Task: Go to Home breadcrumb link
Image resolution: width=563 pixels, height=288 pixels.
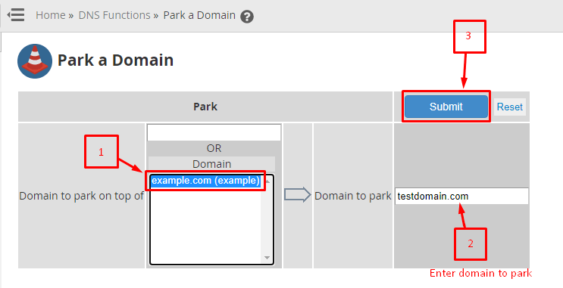Action: pos(51,15)
